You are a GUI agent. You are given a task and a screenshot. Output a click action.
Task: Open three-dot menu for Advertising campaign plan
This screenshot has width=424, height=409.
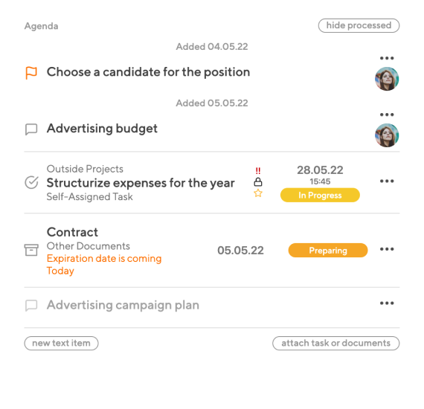[x=387, y=303]
